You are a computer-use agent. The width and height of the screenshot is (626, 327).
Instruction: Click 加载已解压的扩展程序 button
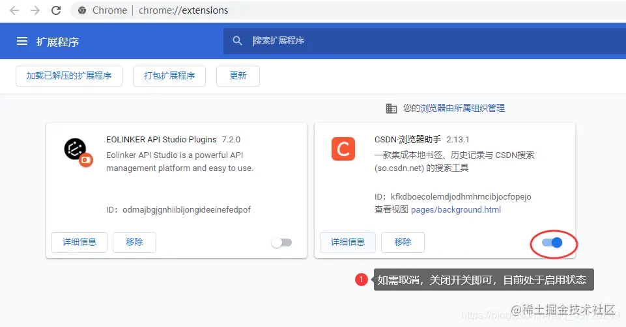coord(69,75)
